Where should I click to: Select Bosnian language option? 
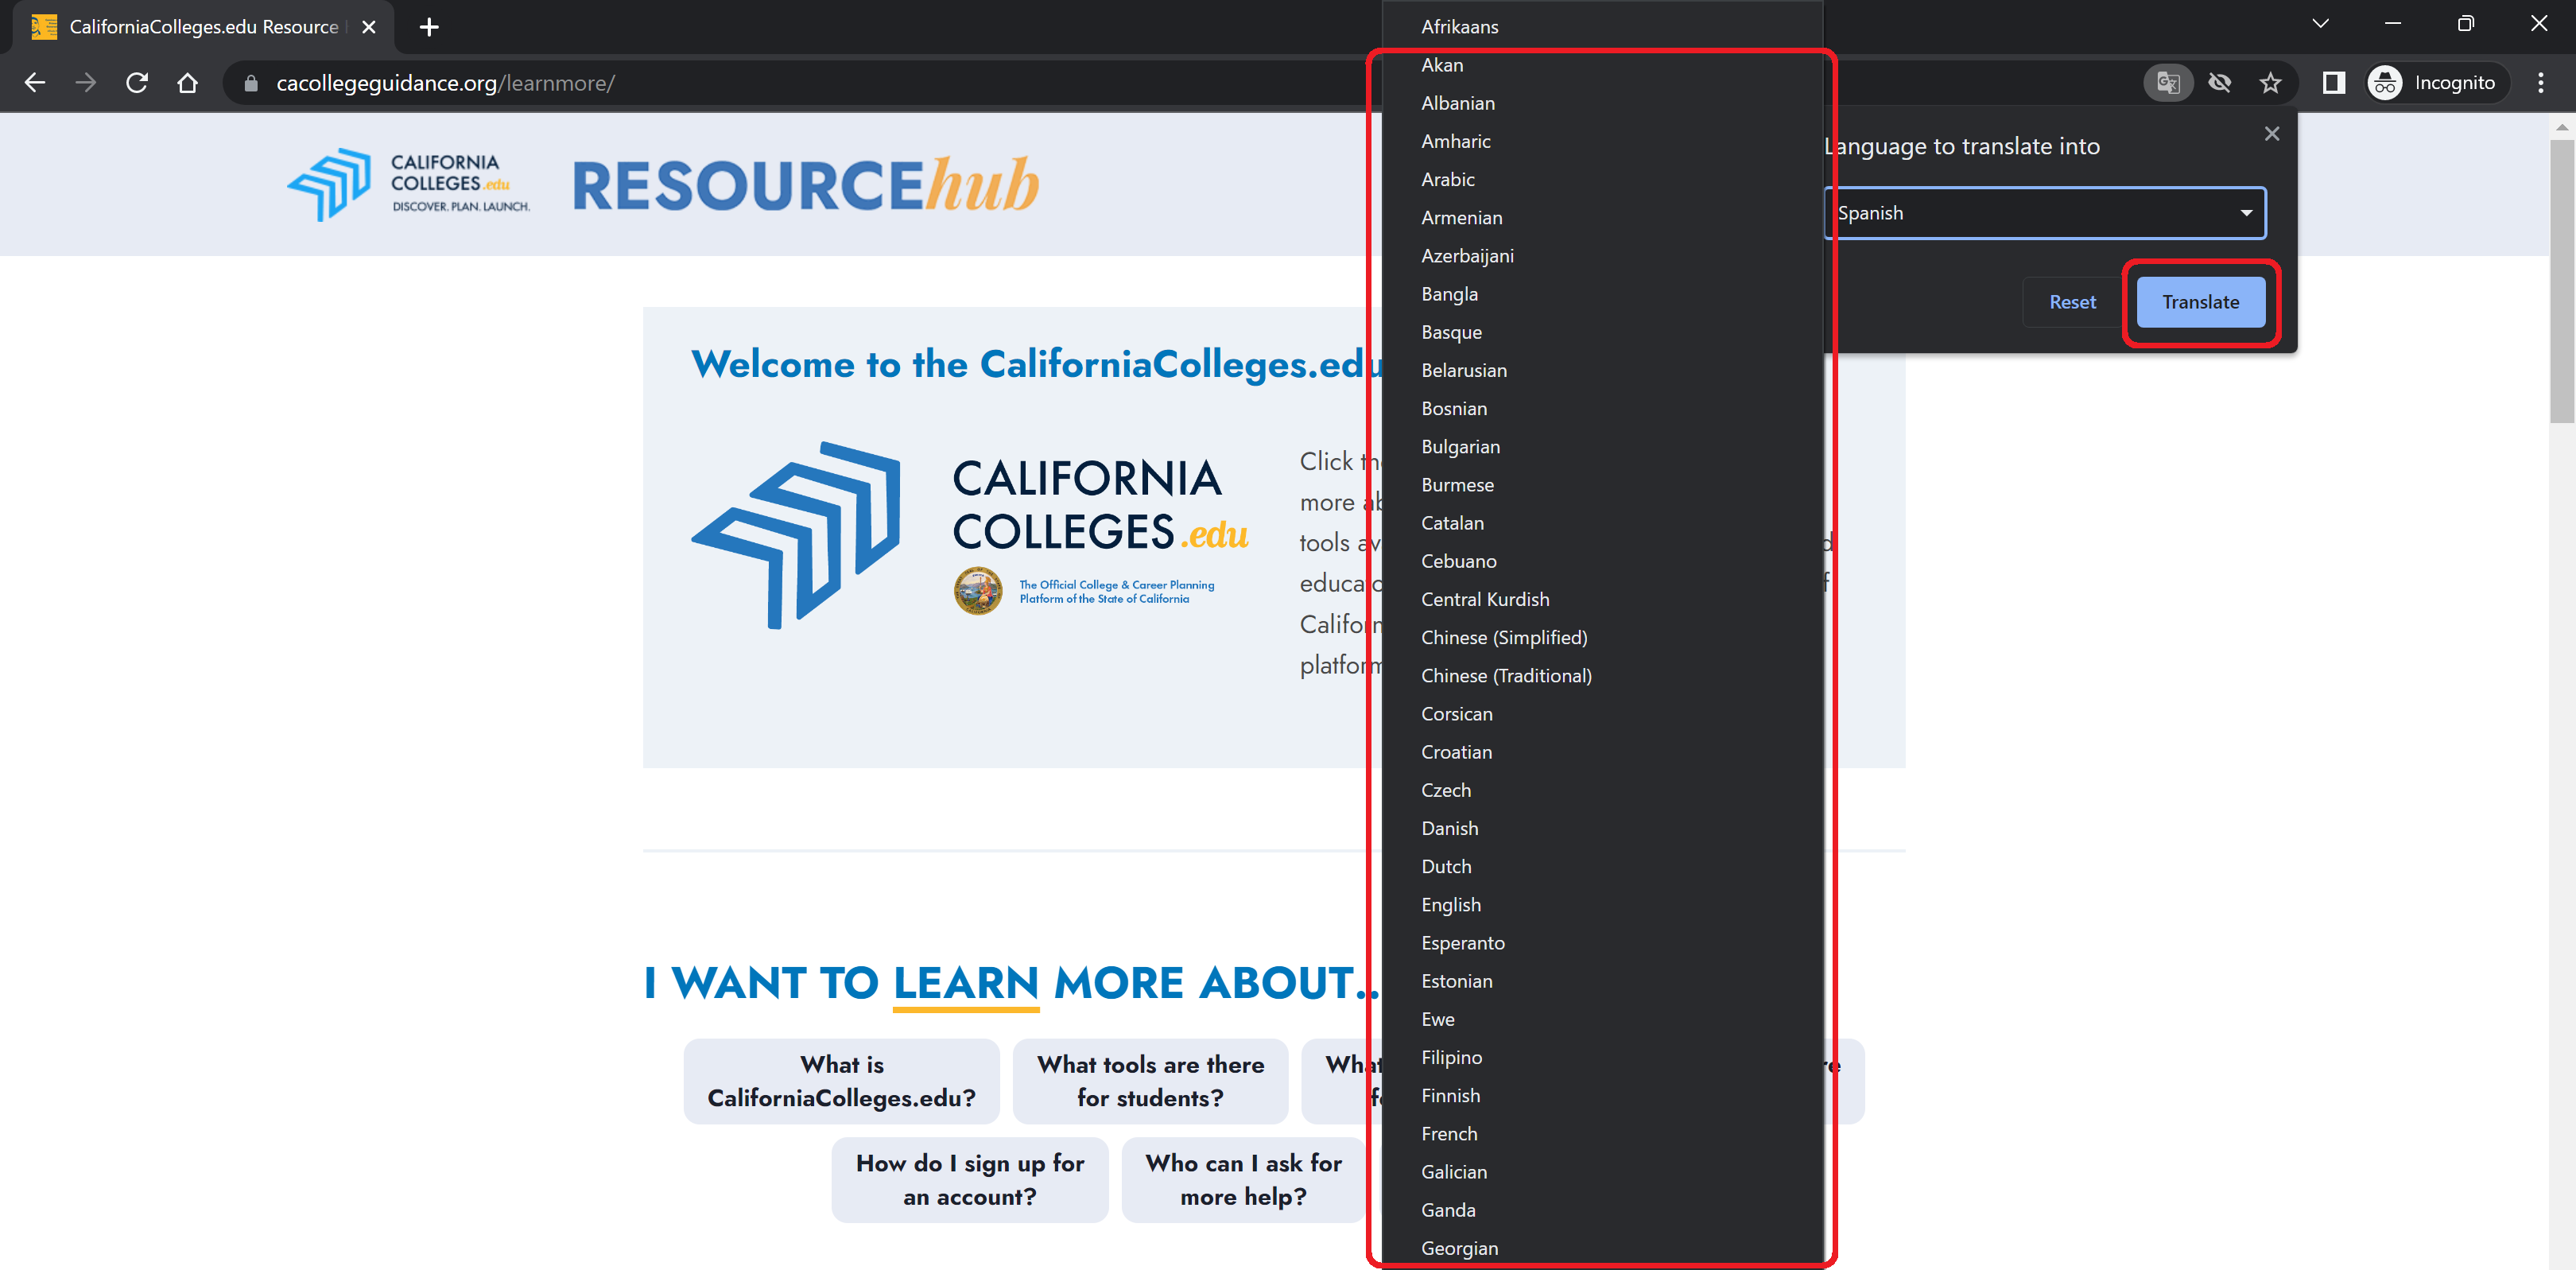(1602, 408)
